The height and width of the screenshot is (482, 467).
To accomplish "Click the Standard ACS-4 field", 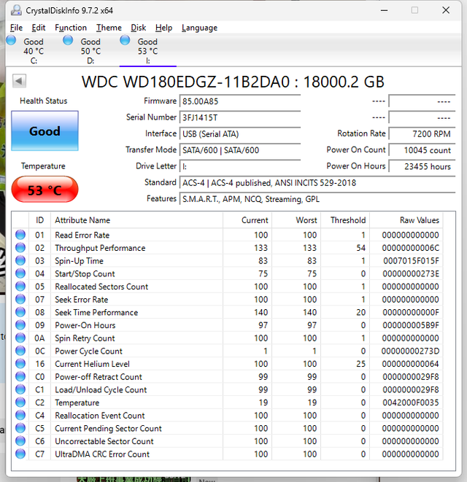I will click(317, 183).
